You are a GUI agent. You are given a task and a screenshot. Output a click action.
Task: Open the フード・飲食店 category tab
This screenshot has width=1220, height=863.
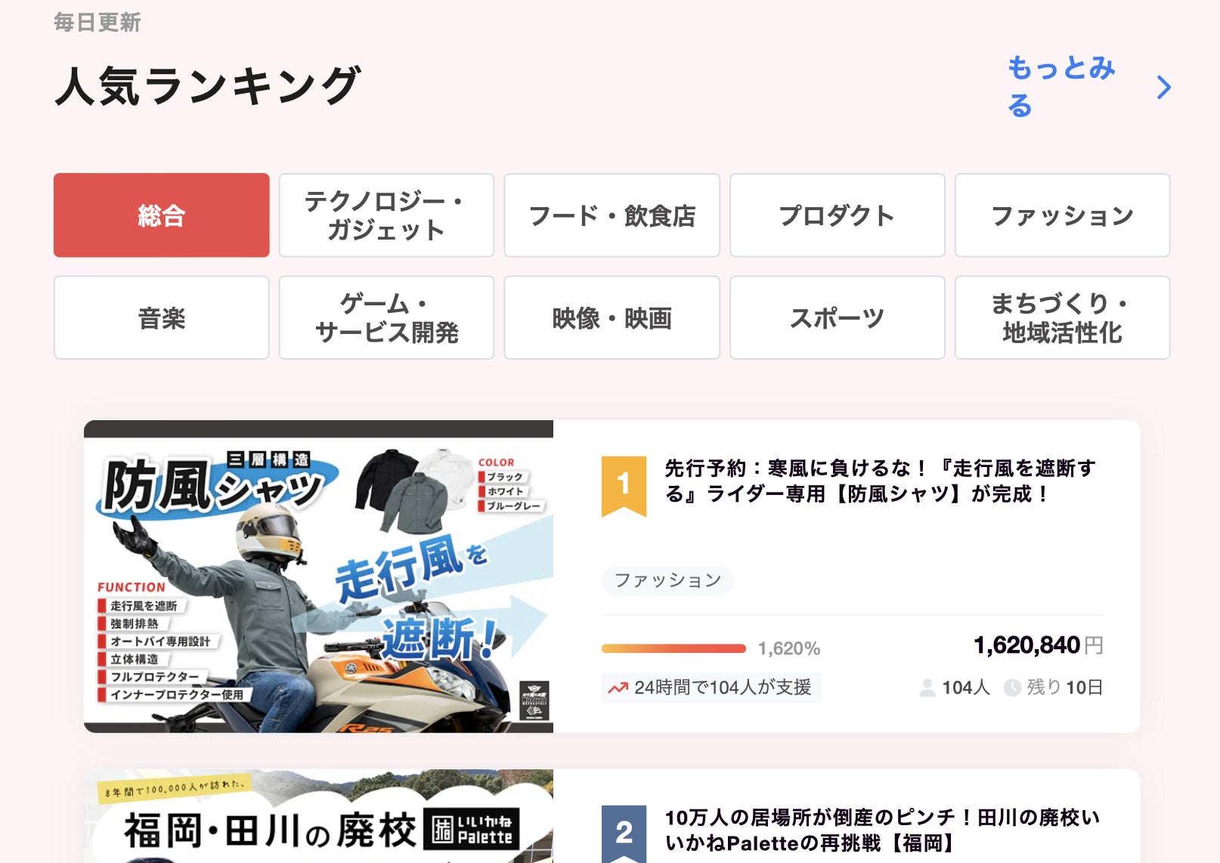pyautogui.click(x=612, y=215)
